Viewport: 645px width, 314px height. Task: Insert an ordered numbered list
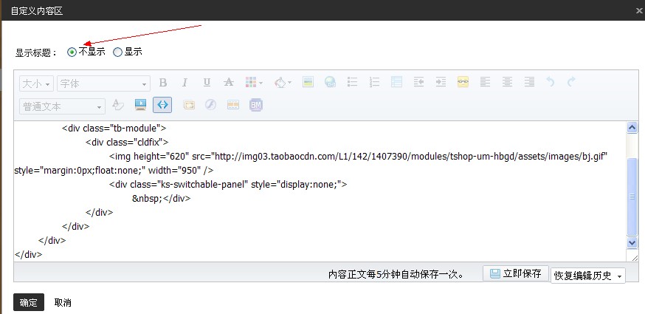point(374,83)
